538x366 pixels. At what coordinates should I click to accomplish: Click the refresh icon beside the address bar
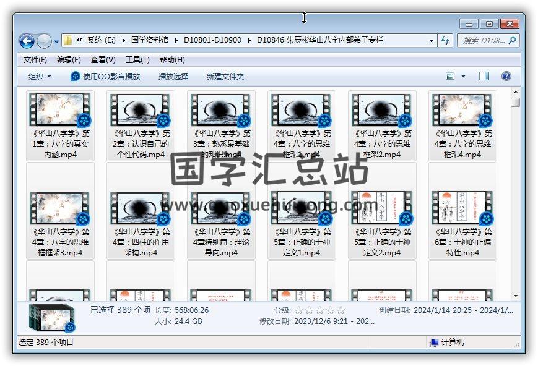(x=445, y=41)
